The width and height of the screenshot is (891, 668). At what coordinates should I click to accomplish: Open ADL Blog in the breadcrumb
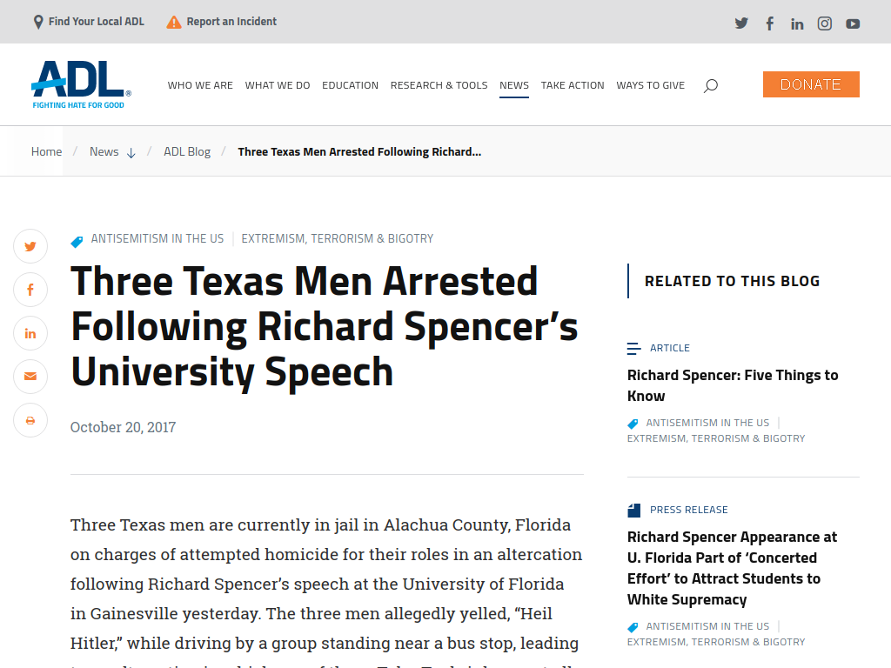(187, 151)
